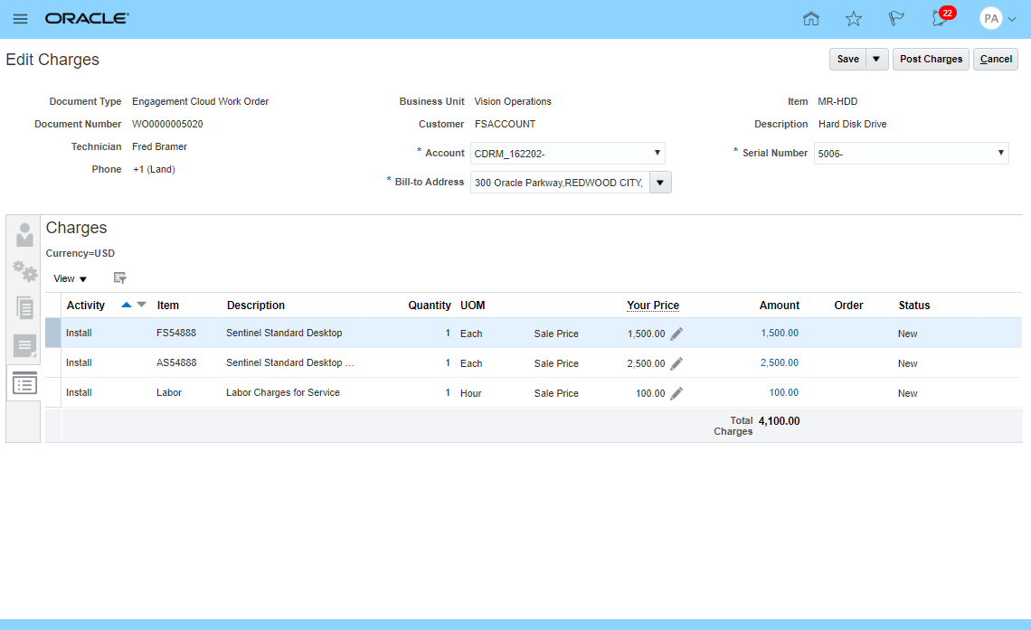The width and height of the screenshot is (1031, 630).
Task: Open the View menu
Action: point(70,278)
